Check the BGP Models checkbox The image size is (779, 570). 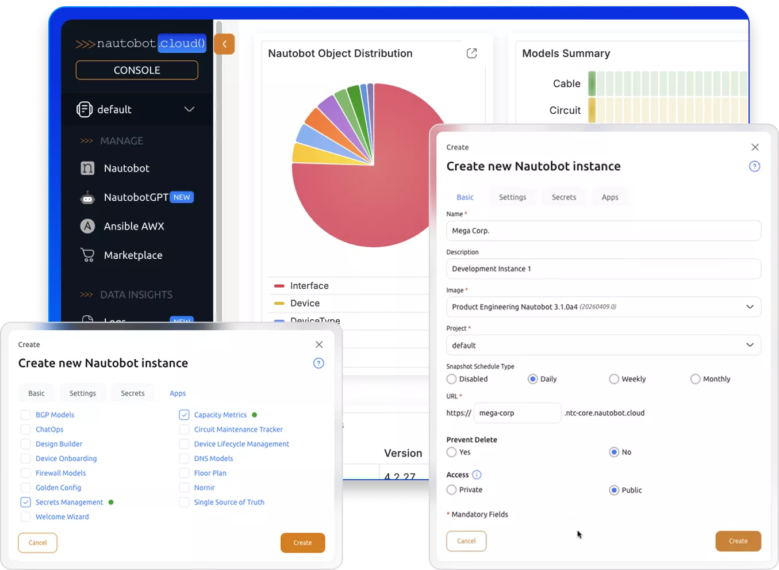point(25,415)
